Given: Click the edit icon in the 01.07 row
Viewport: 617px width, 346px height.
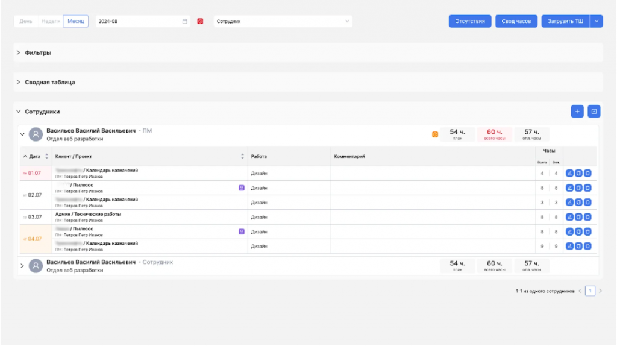Looking at the screenshot, I should [x=569, y=174].
